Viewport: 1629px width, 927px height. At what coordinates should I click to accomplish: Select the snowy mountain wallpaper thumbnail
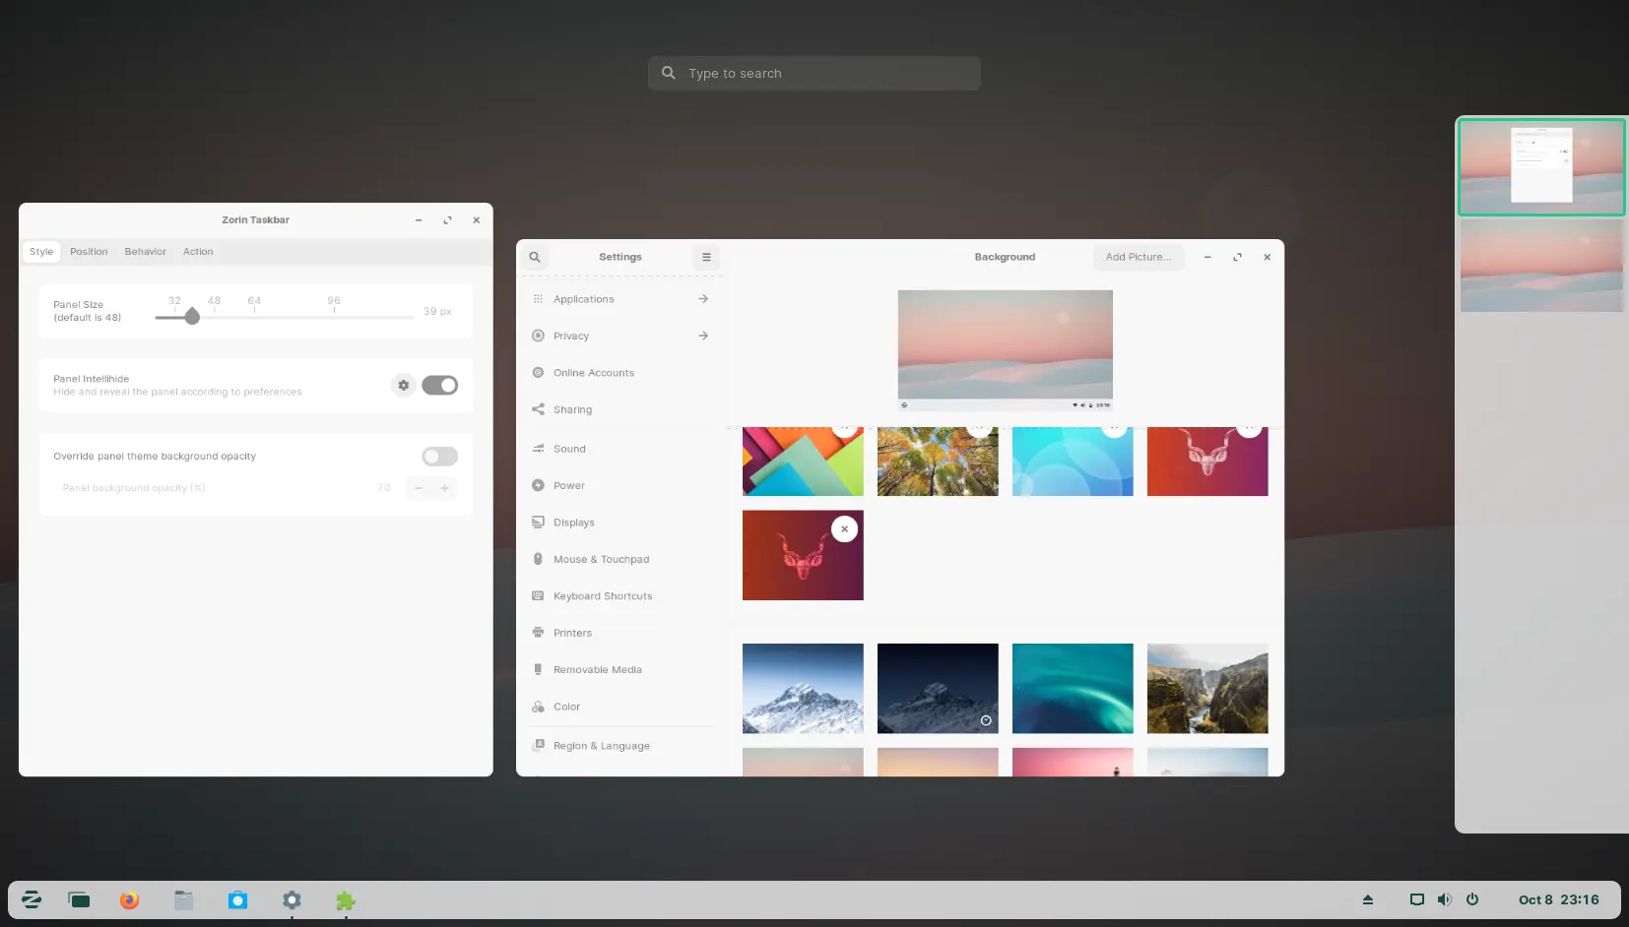click(803, 688)
